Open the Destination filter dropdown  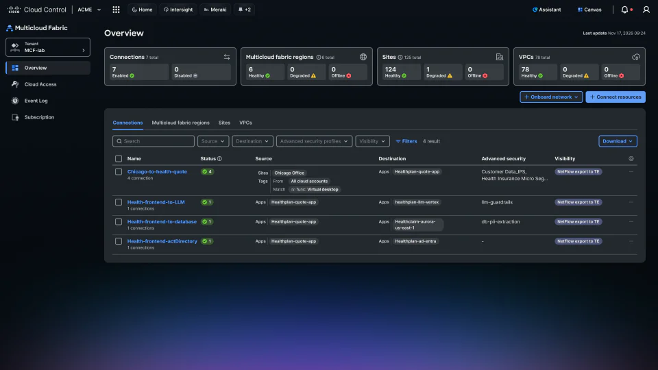tap(252, 141)
